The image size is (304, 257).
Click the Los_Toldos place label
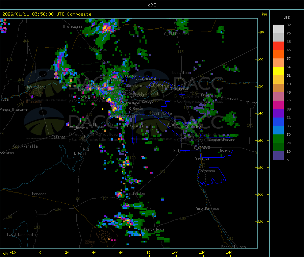[135, 194]
